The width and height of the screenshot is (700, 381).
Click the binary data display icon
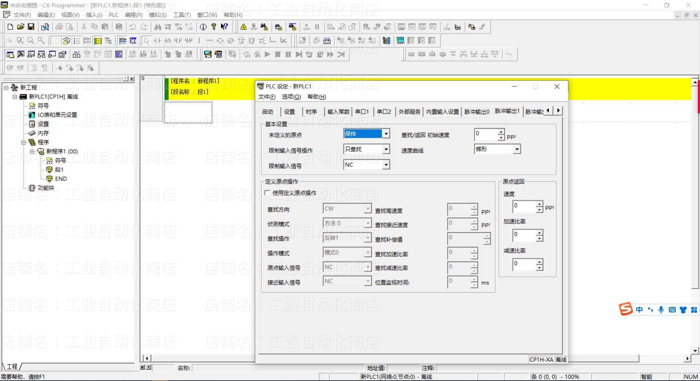(x=119, y=54)
